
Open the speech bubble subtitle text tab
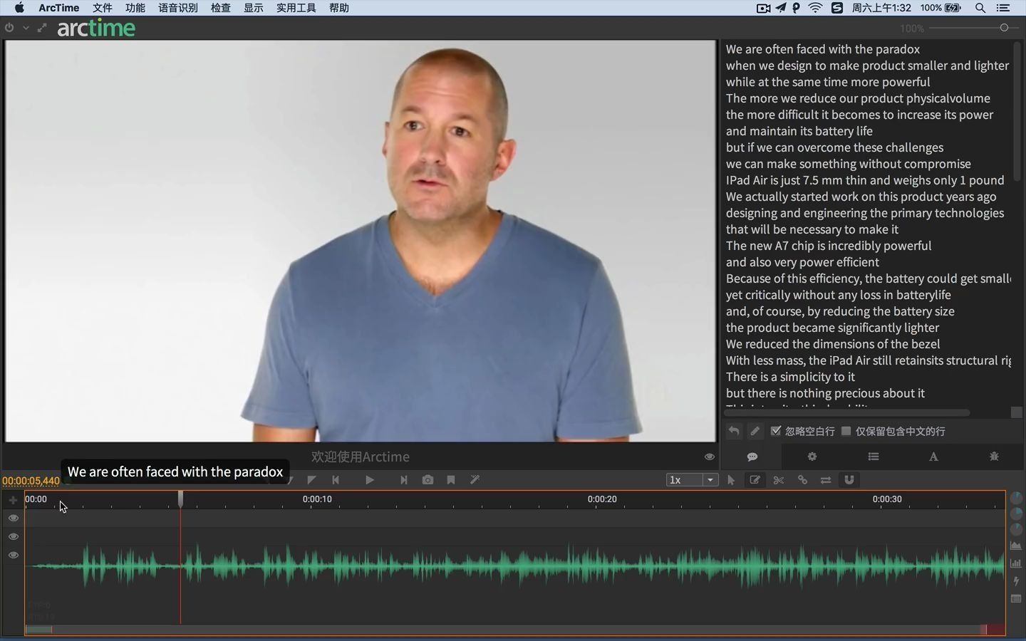pos(752,457)
